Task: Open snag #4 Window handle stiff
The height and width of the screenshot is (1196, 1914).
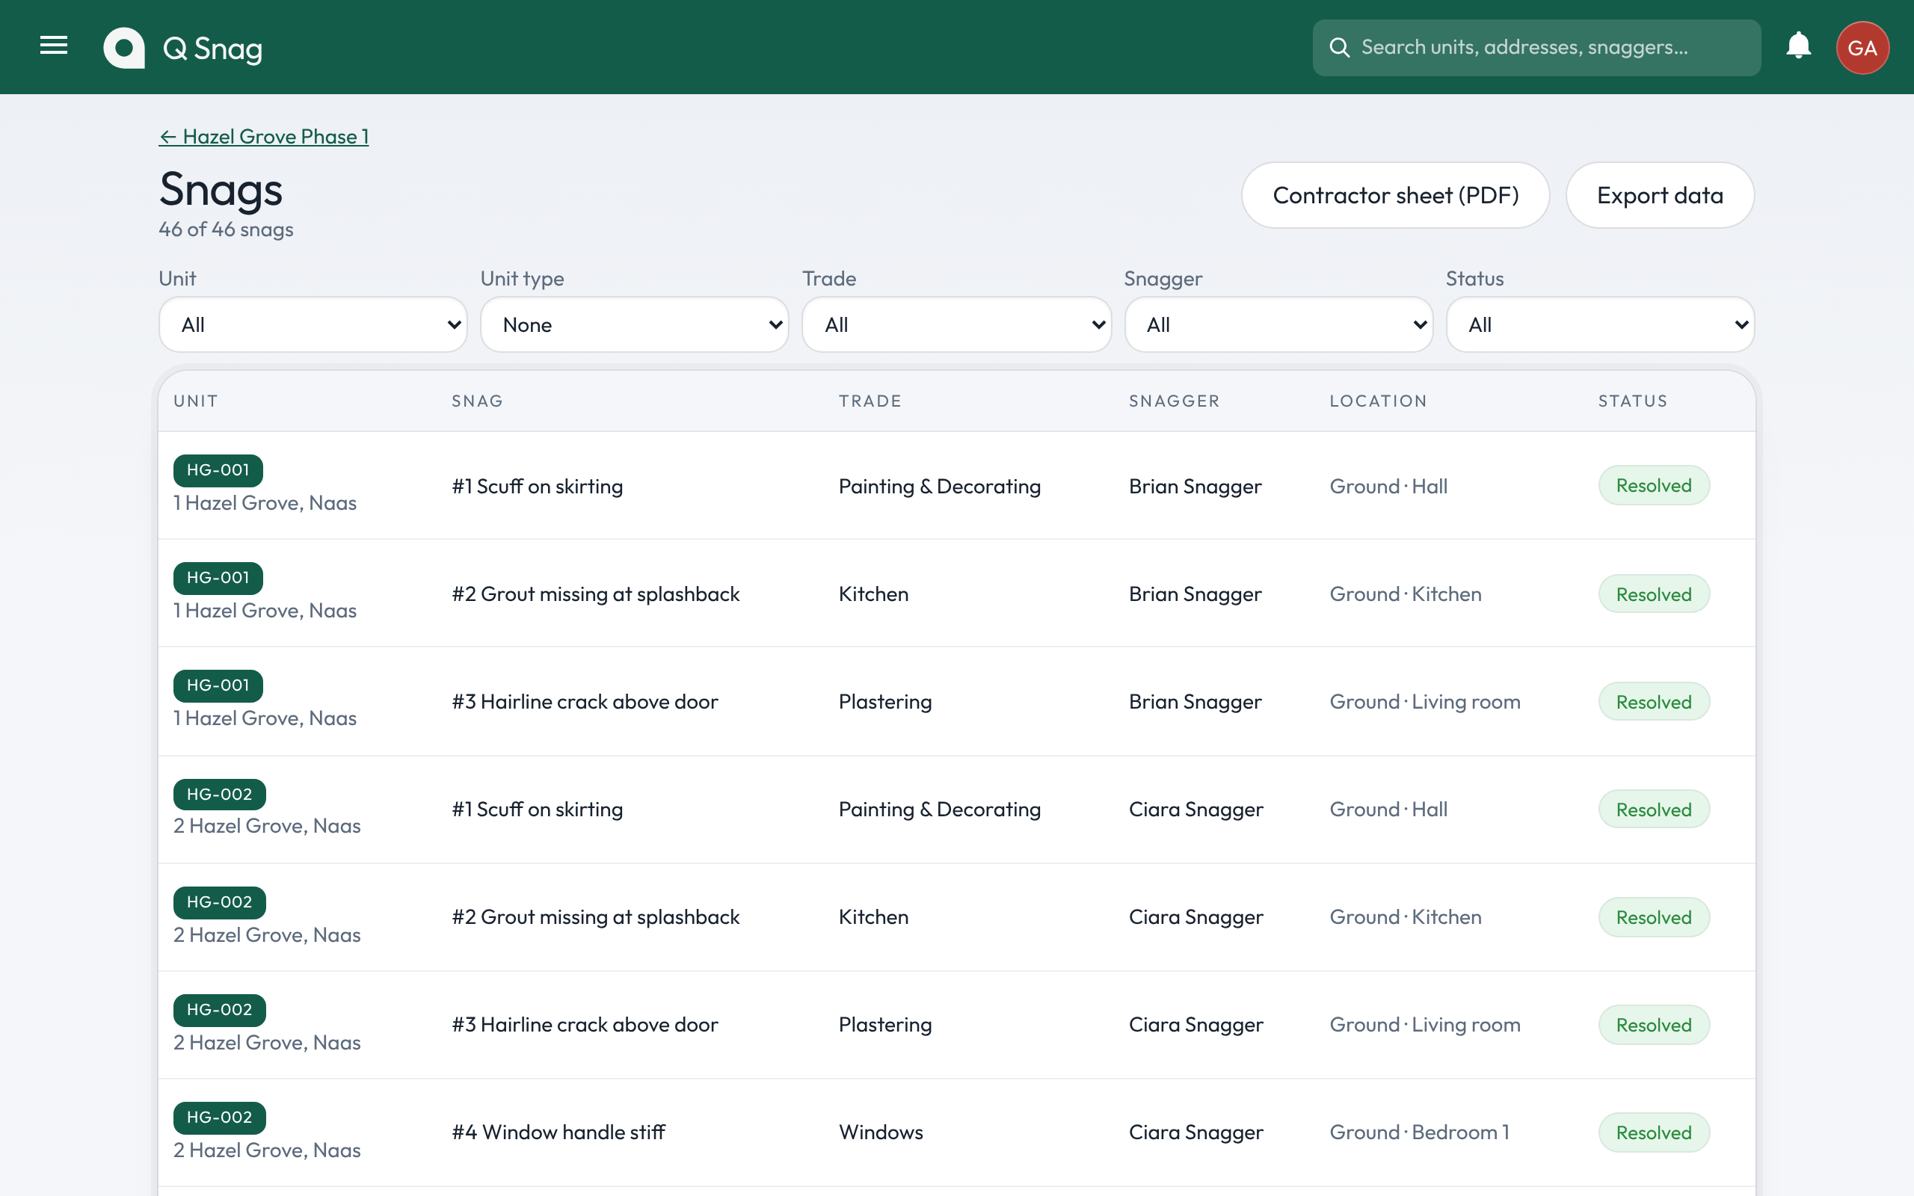Action: pos(558,1132)
